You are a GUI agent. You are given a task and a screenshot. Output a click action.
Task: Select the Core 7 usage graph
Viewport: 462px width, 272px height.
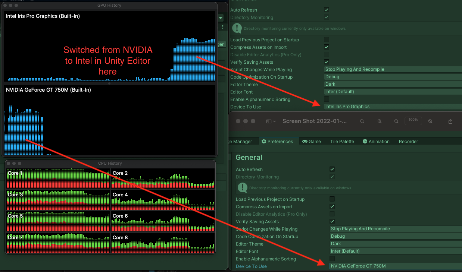click(x=58, y=243)
